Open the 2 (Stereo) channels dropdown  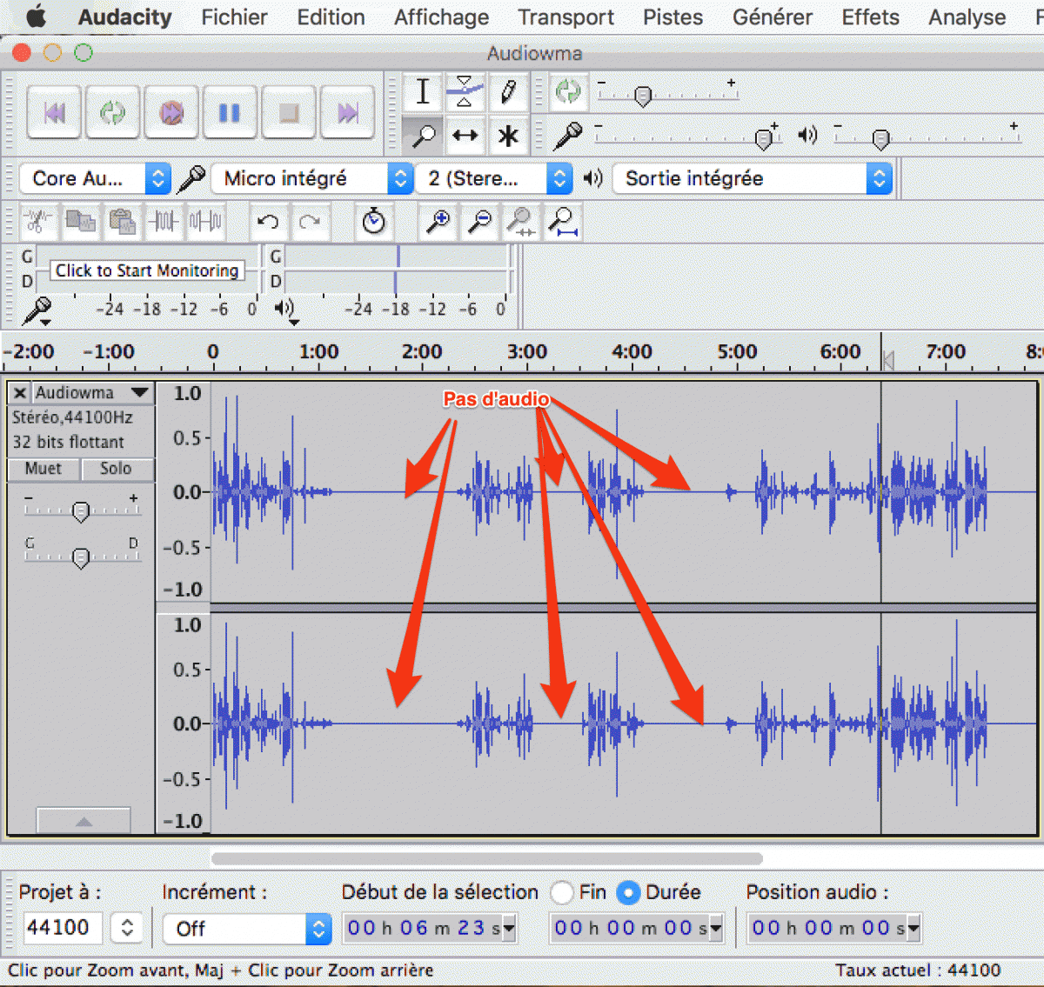click(x=494, y=178)
